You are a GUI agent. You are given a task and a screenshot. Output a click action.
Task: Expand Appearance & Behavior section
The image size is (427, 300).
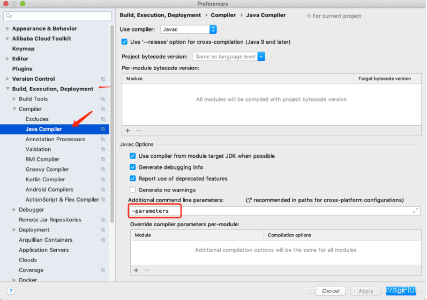[8, 28]
